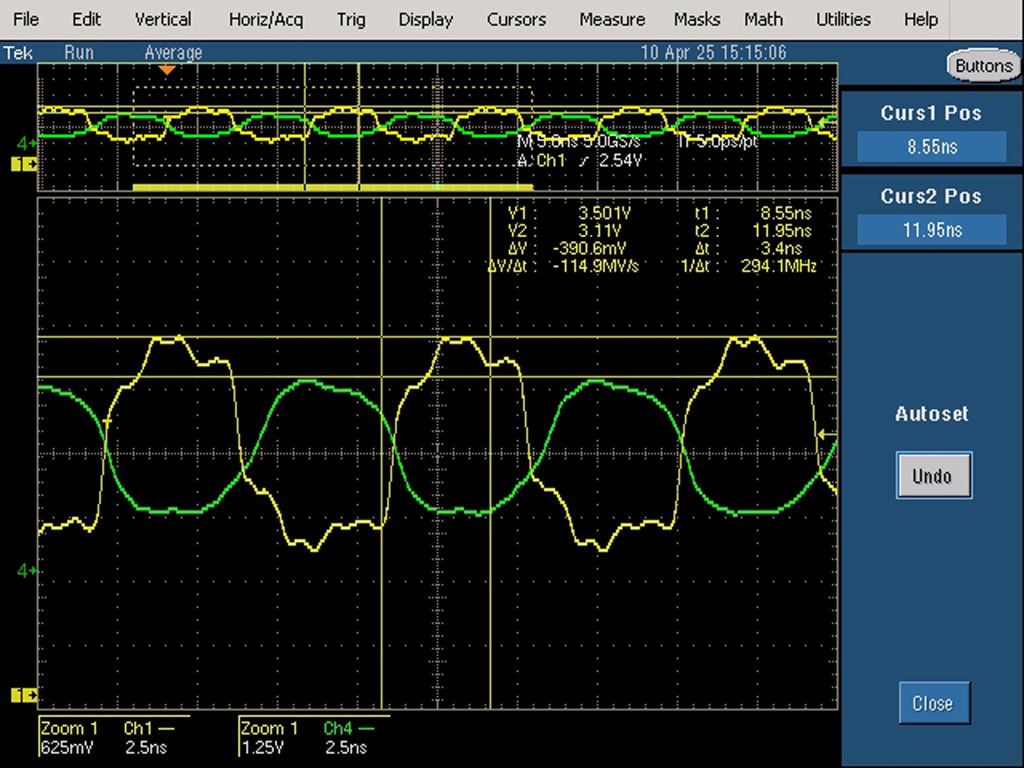Click the Ch1 ground reference marker in overview

(x=24, y=164)
